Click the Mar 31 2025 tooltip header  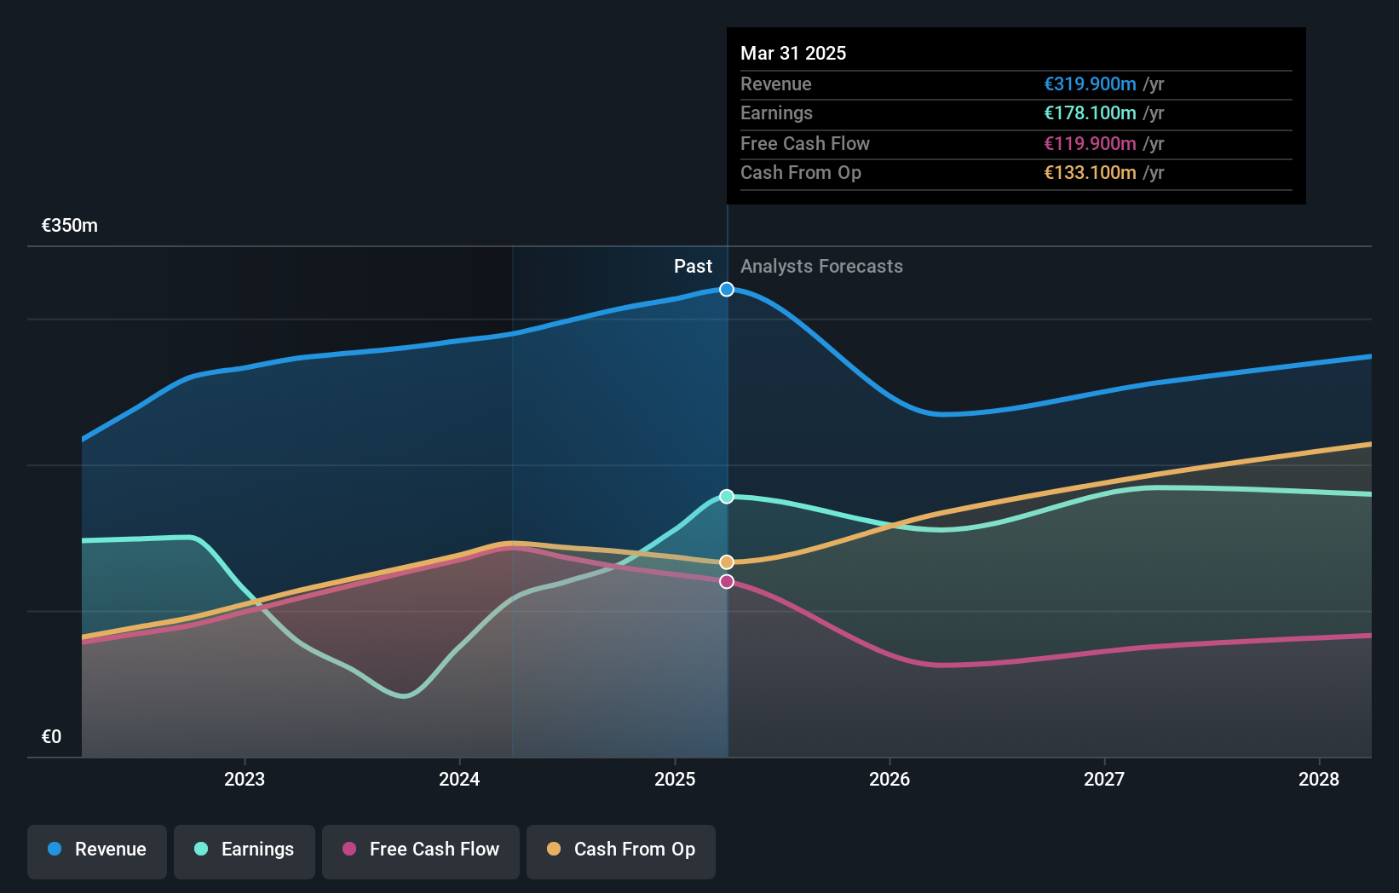(x=793, y=53)
